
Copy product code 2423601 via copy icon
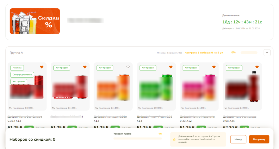click(x=10, y=108)
